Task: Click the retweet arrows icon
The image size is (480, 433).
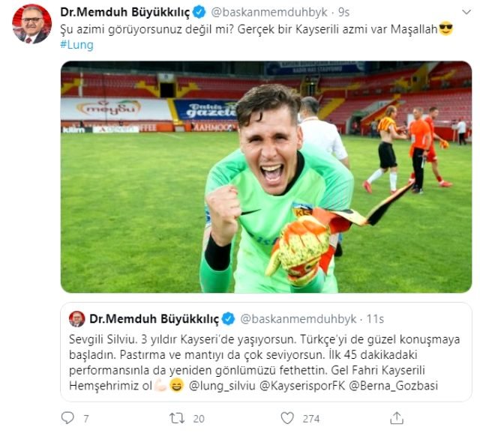Action: coord(177,418)
